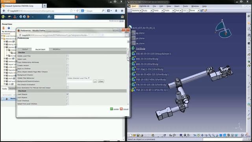Viewport: 252px width, 142px height.
Task: Expand the VW workspace tree node
Action: [x=4, y=84]
